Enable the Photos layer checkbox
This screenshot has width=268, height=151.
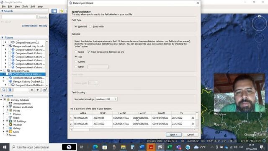click(x=7, y=114)
